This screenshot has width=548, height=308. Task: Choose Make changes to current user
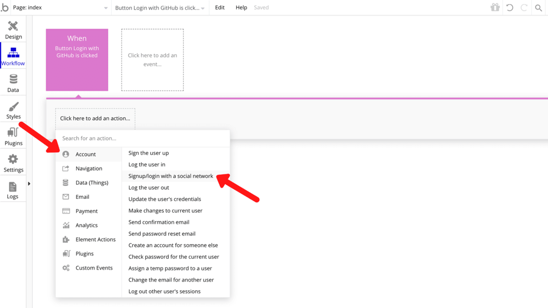(x=176, y=211)
